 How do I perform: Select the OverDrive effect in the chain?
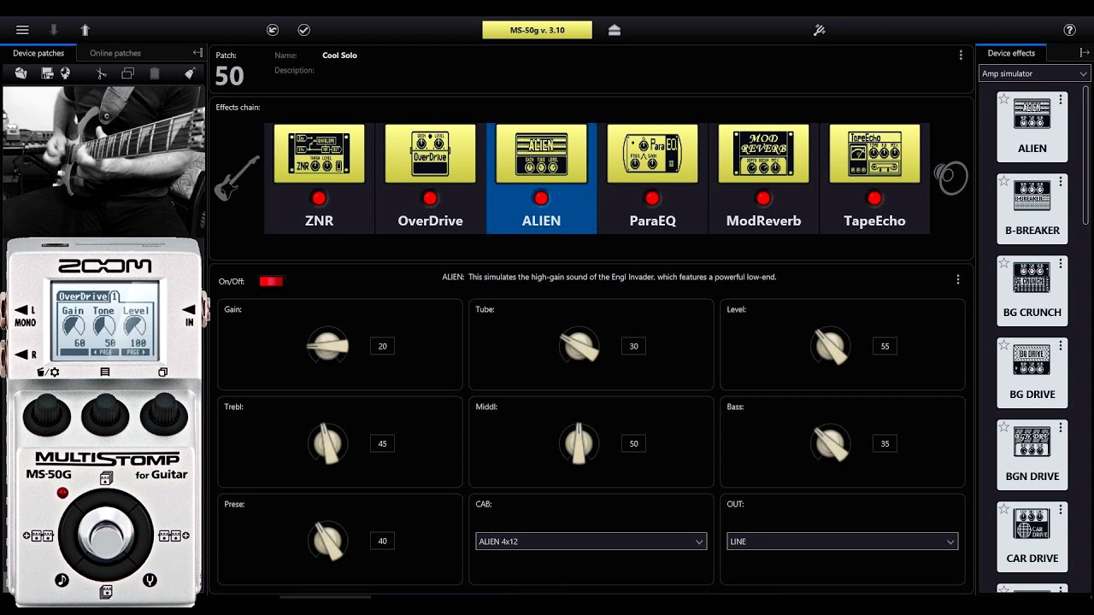(x=430, y=179)
